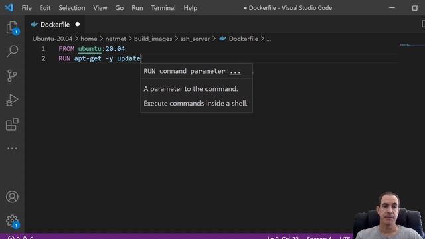This screenshot has height=239, width=425.
Task: Expand the netmet breadcrumb segment
Action: pos(116,39)
